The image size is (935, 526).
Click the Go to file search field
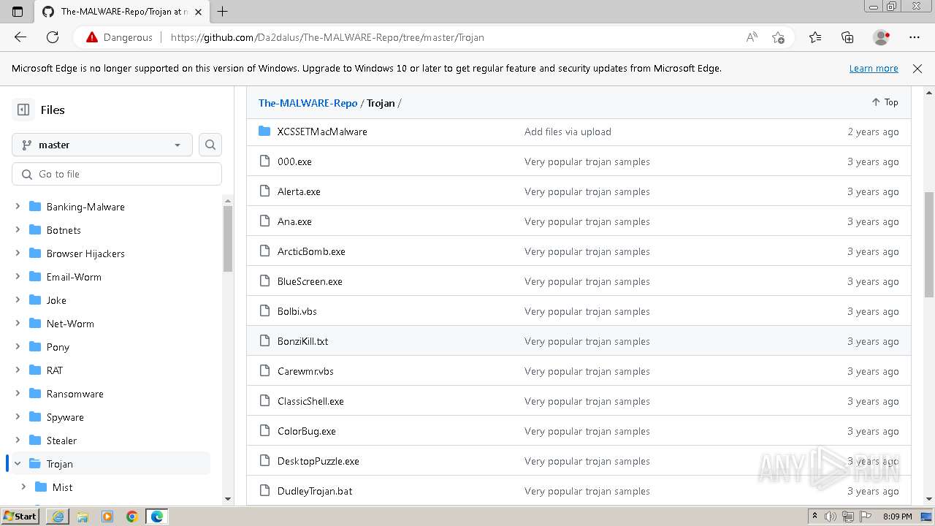point(117,174)
